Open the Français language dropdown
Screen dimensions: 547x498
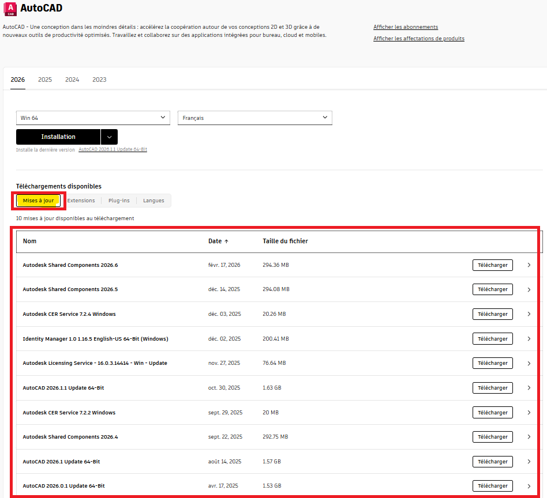[254, 118]
